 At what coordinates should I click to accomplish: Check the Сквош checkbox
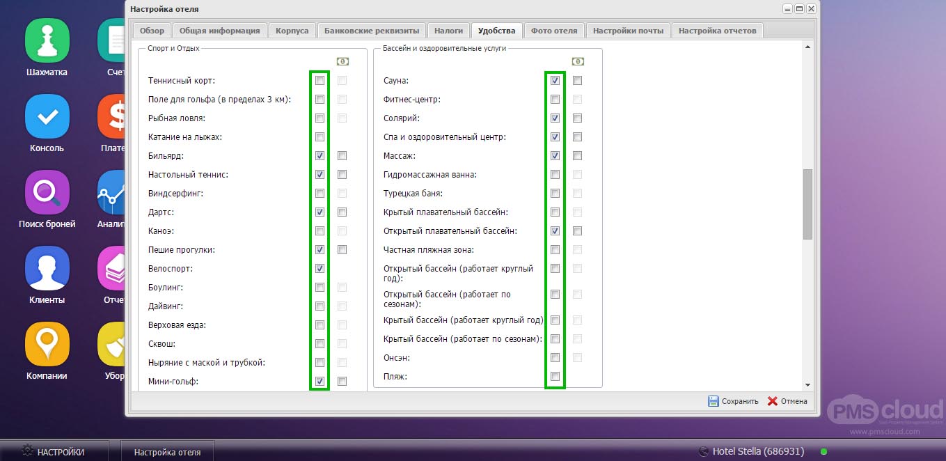(x=320, y=344)
